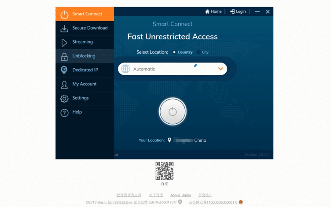Click the My Account person icon
Image resolution: width=331 pixels, height=207 pixels.
tap(64, 85)
